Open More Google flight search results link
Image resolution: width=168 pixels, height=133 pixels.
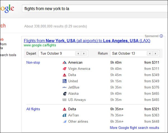coord(130,128)
